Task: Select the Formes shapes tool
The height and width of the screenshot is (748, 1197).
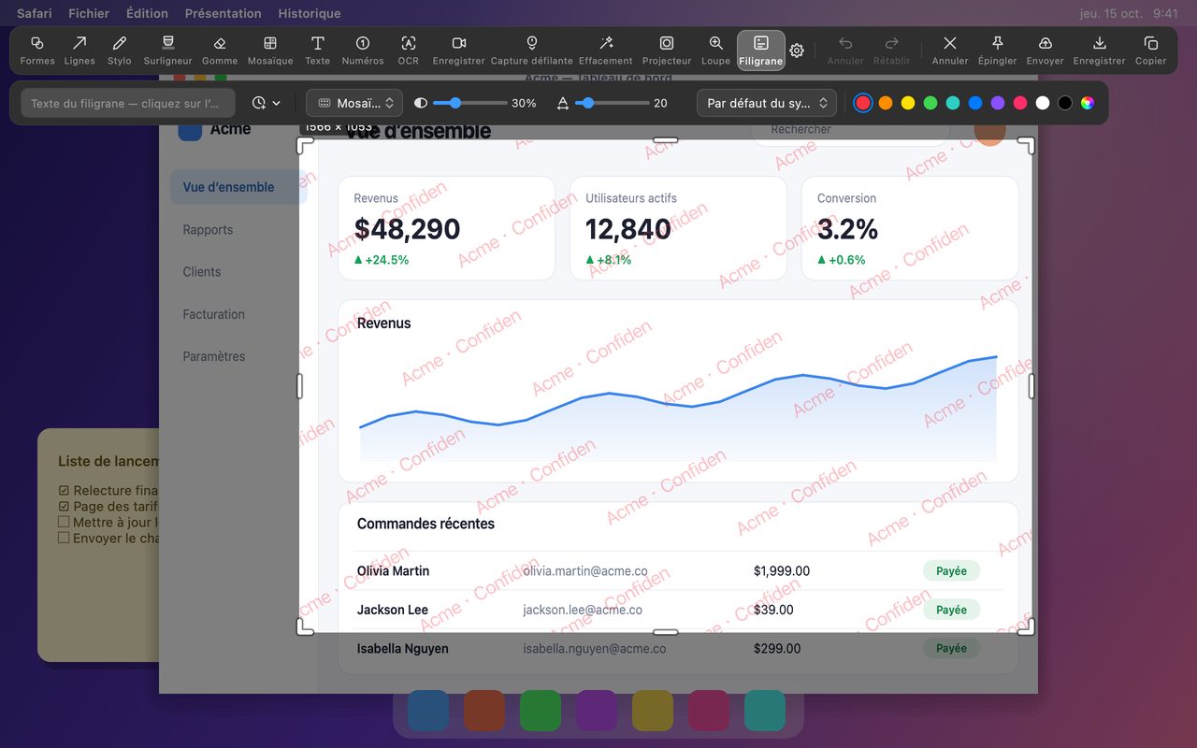Action: pyautogui.click(x=37, y=50)
